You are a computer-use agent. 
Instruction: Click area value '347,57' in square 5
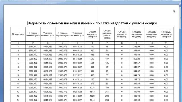coord(136,63)
